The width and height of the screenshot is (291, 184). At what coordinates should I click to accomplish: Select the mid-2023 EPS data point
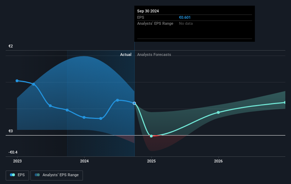(50, 106)
